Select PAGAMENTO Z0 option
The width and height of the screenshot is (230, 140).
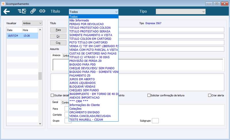click(94, 76)
